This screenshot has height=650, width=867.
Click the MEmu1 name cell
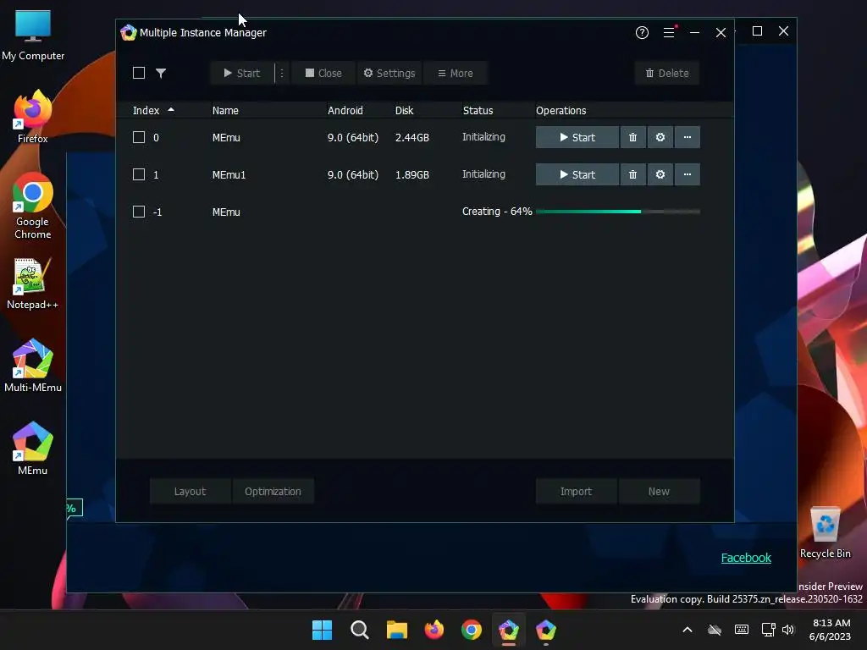229,174
